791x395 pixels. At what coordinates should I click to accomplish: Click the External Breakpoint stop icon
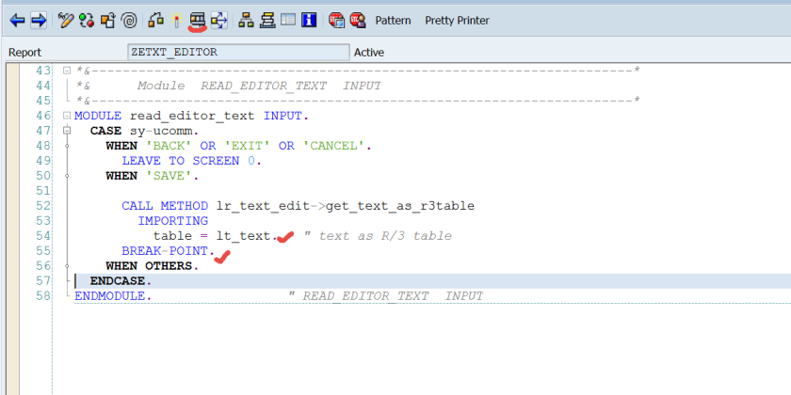358,19
